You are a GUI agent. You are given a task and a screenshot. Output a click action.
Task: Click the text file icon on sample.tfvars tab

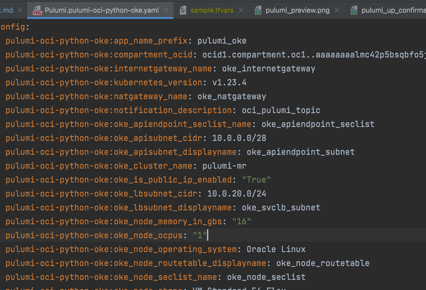click(x=183, y=10)
